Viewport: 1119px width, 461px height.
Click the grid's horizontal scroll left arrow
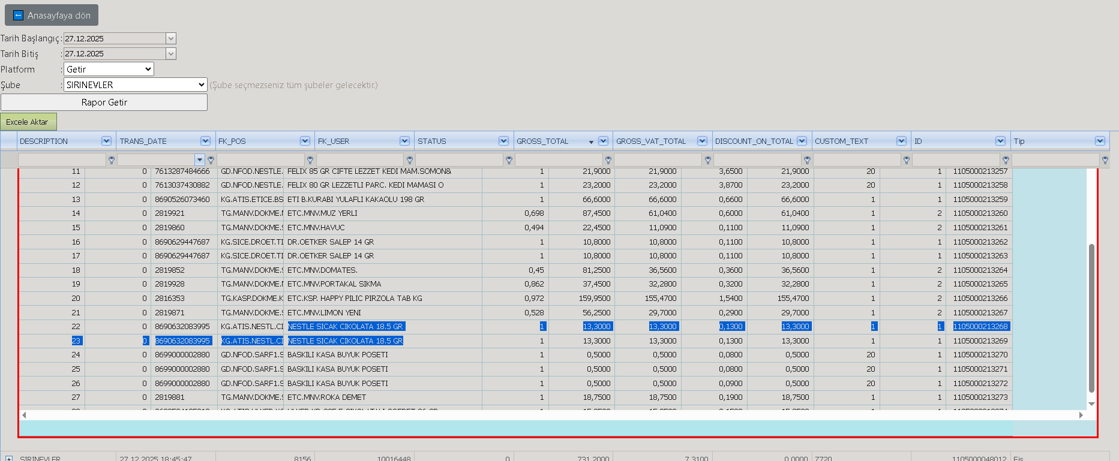(24, 415)
